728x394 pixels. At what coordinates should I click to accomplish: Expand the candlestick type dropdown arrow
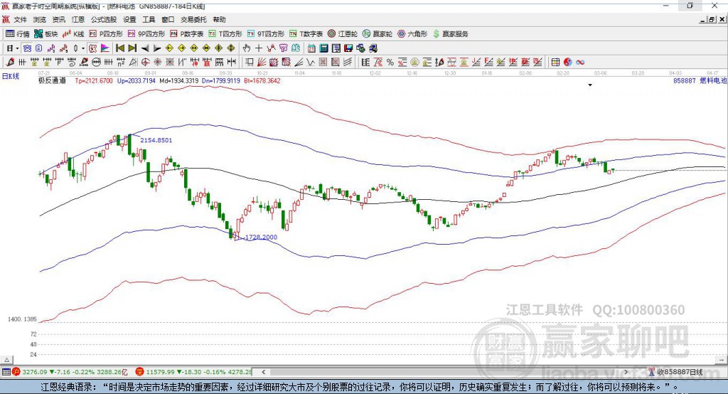tap(83, 48)
